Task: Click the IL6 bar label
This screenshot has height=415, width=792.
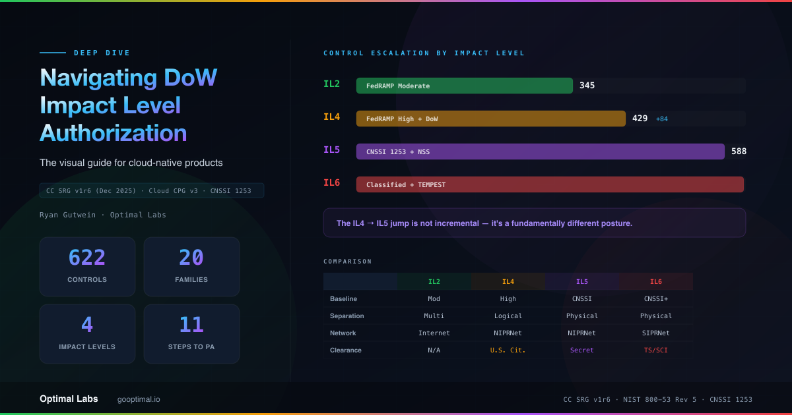Action: (331, 182)
